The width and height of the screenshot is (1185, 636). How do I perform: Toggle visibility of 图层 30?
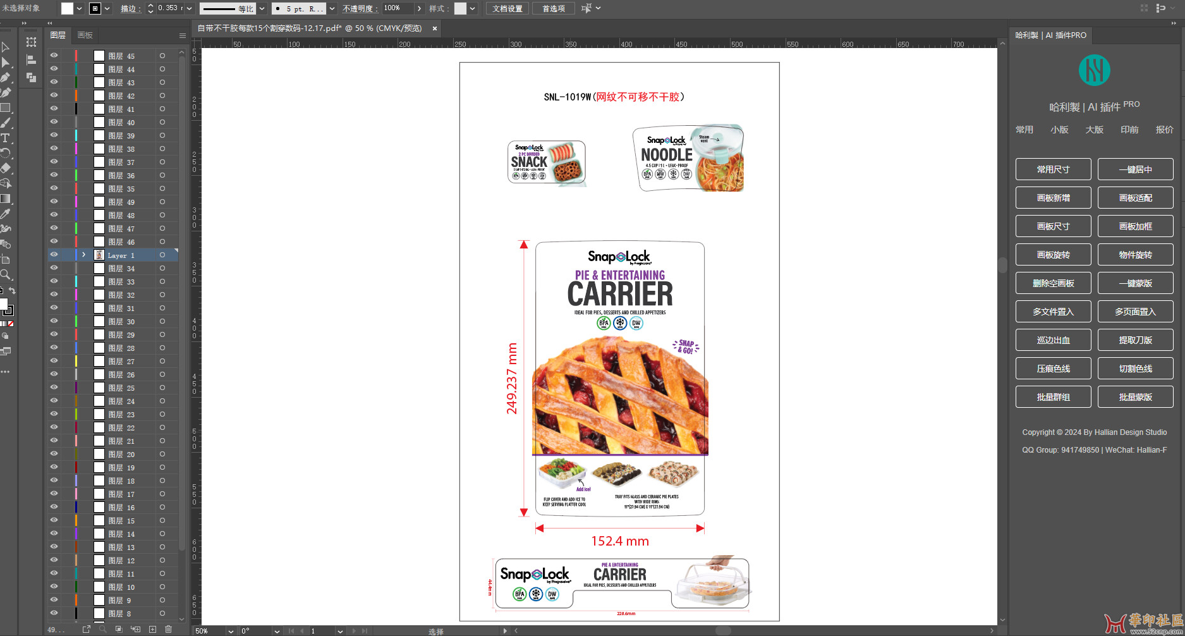(x=54, y=321)
